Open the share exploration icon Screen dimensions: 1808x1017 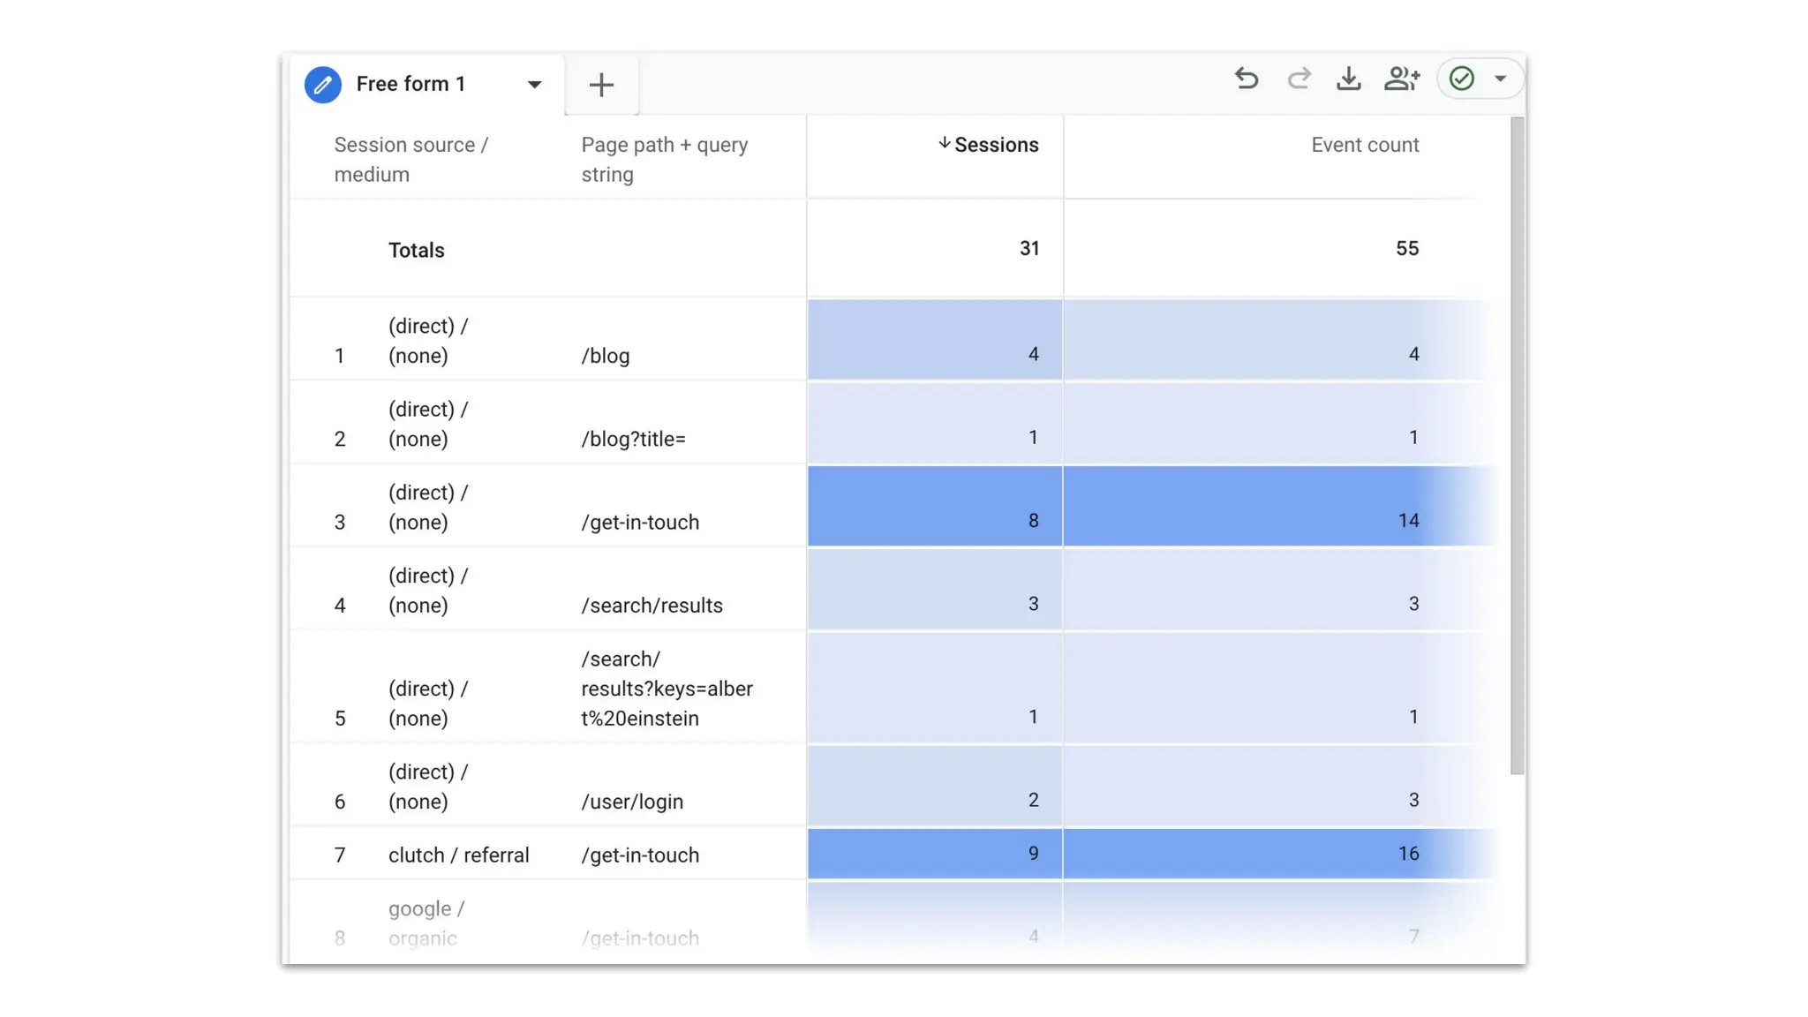coord(1401,79)
